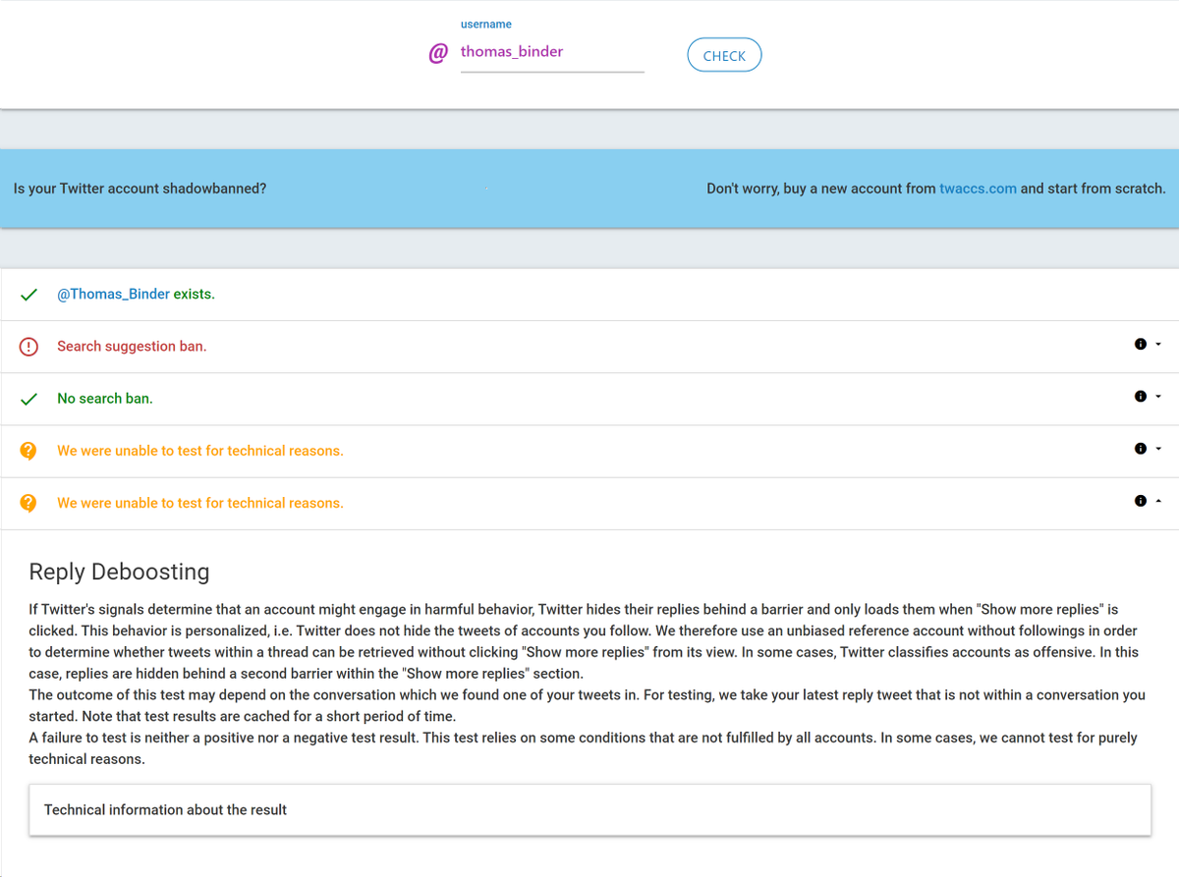Click info icon in second unable-to-test row
This screenshot has height=877, width=1179.
point(1141,500)
